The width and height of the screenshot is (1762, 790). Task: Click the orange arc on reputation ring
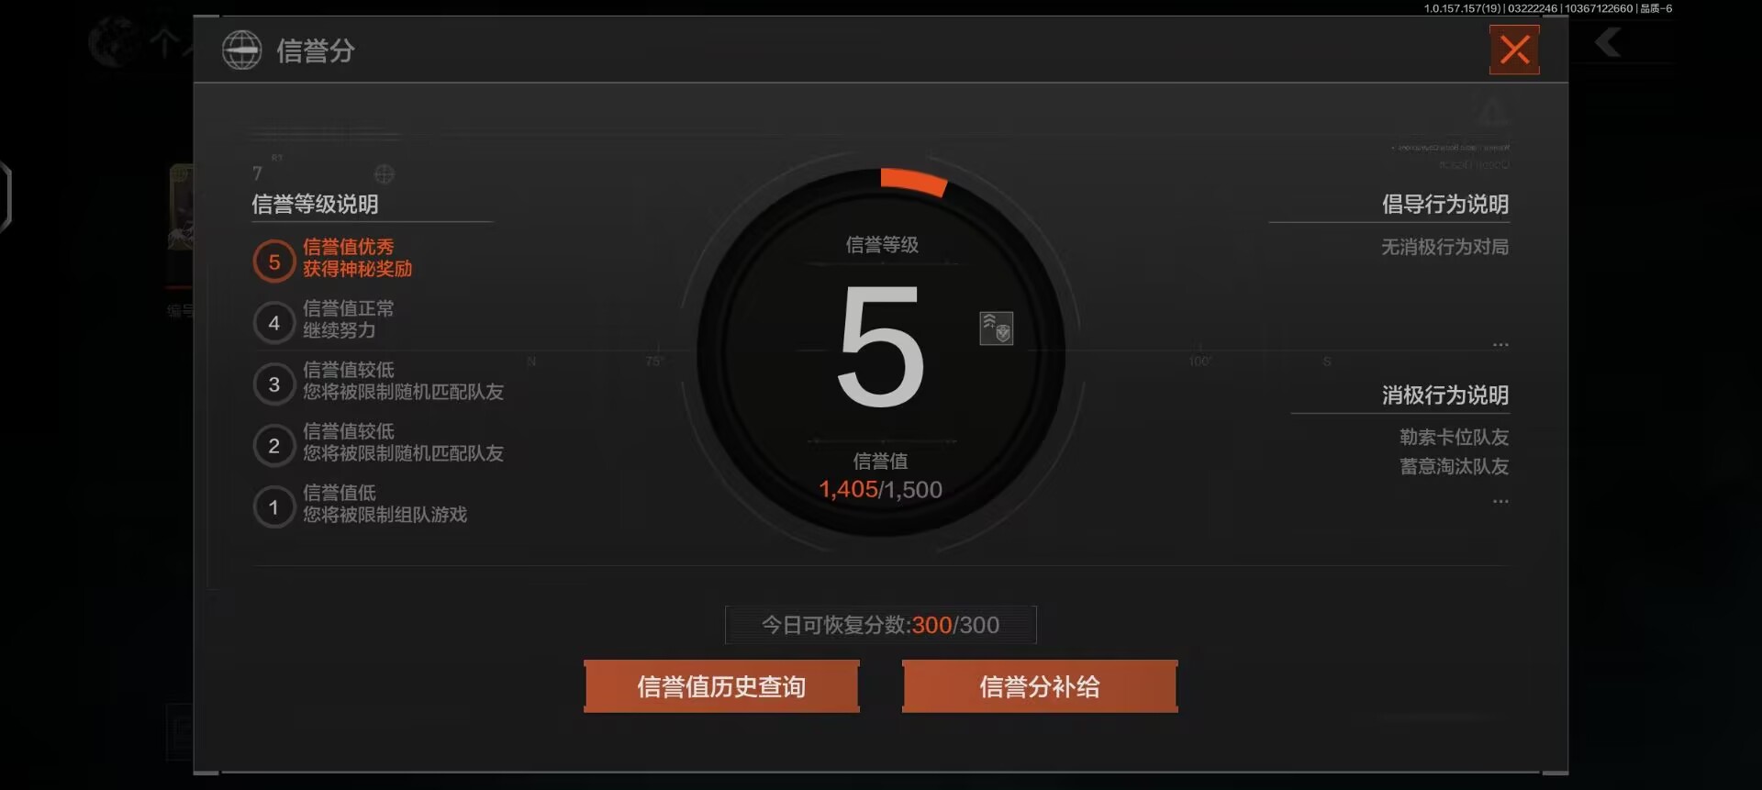[x=913, y=181]
